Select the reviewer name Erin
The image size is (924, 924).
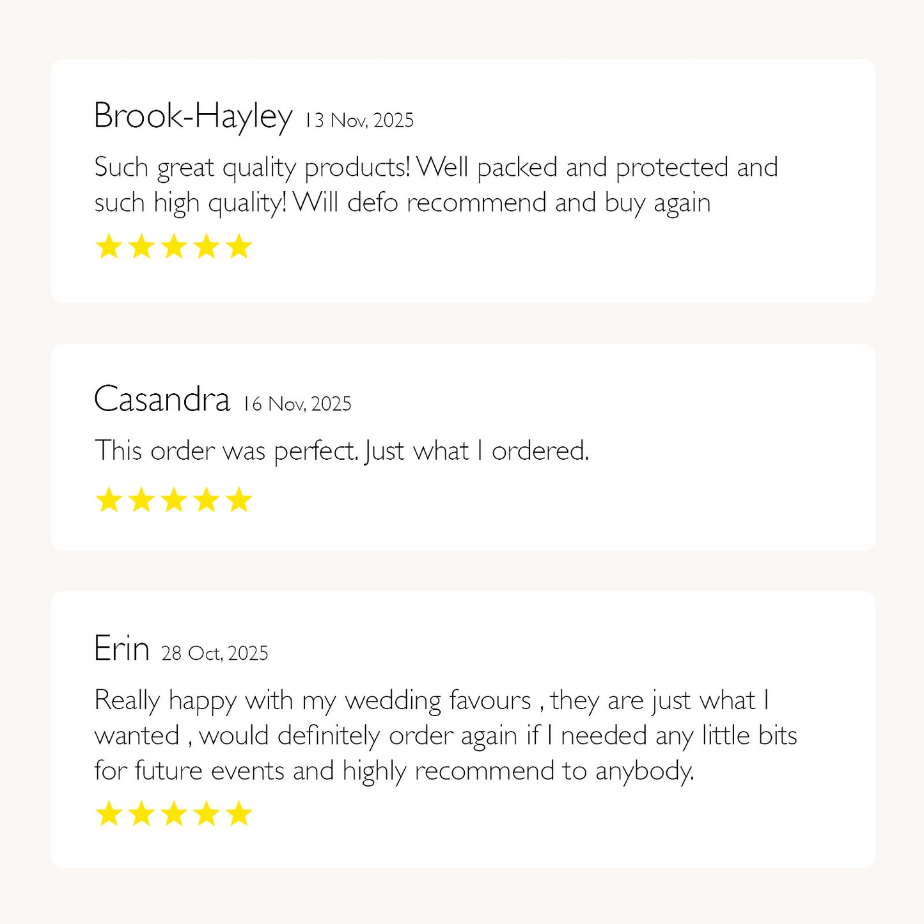coord(121,648)
